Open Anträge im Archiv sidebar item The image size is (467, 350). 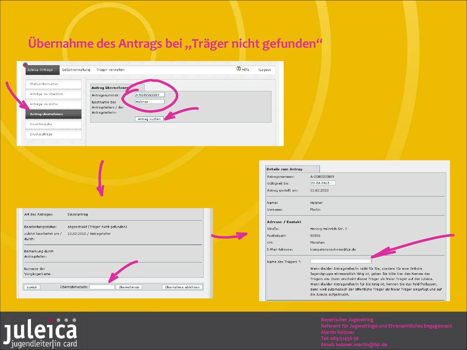pos(53,104)
